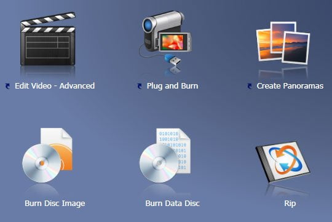The height and width of the screenshot is (222, 332).
Task: Open the Create Panoramas photo stack icon
Action: click(283, 43)
